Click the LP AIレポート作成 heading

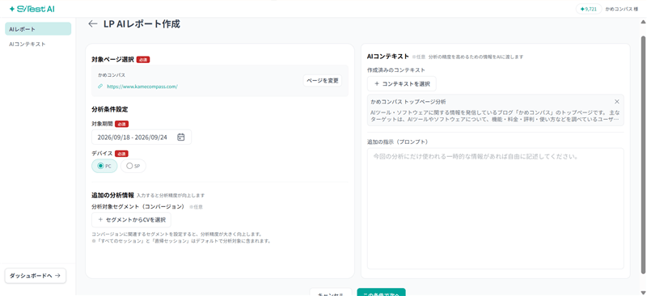click(x=142, y=24)
